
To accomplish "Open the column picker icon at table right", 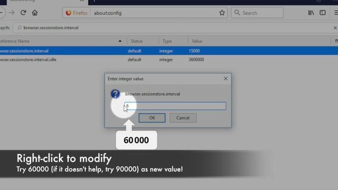I will point(336,41).
